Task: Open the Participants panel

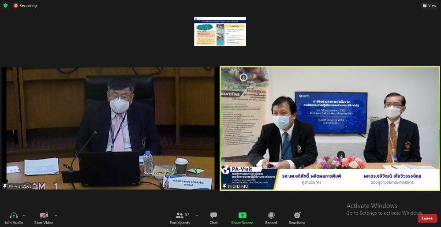Action: pos(180,216)
